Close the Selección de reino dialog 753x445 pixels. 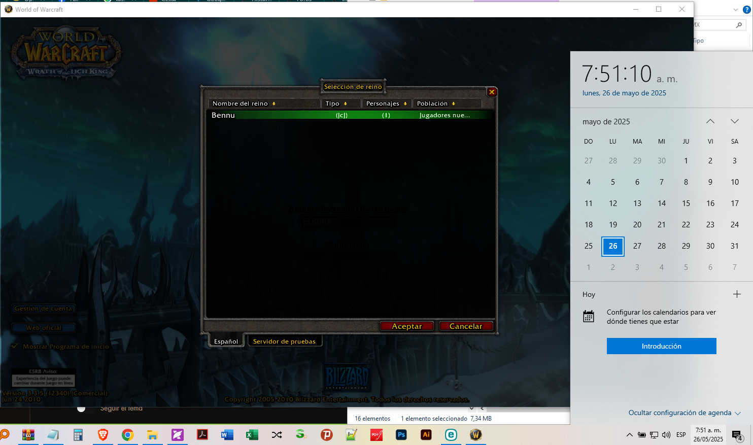pyautogui.click(x=492, y=92)
